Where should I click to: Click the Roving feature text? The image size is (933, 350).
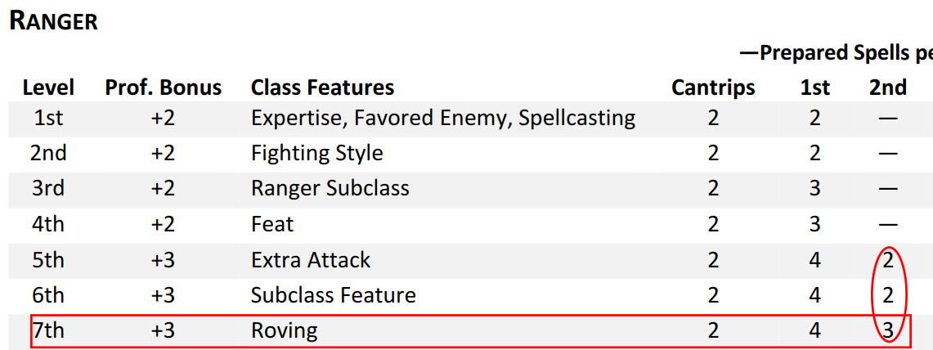(x=285, y=331)
